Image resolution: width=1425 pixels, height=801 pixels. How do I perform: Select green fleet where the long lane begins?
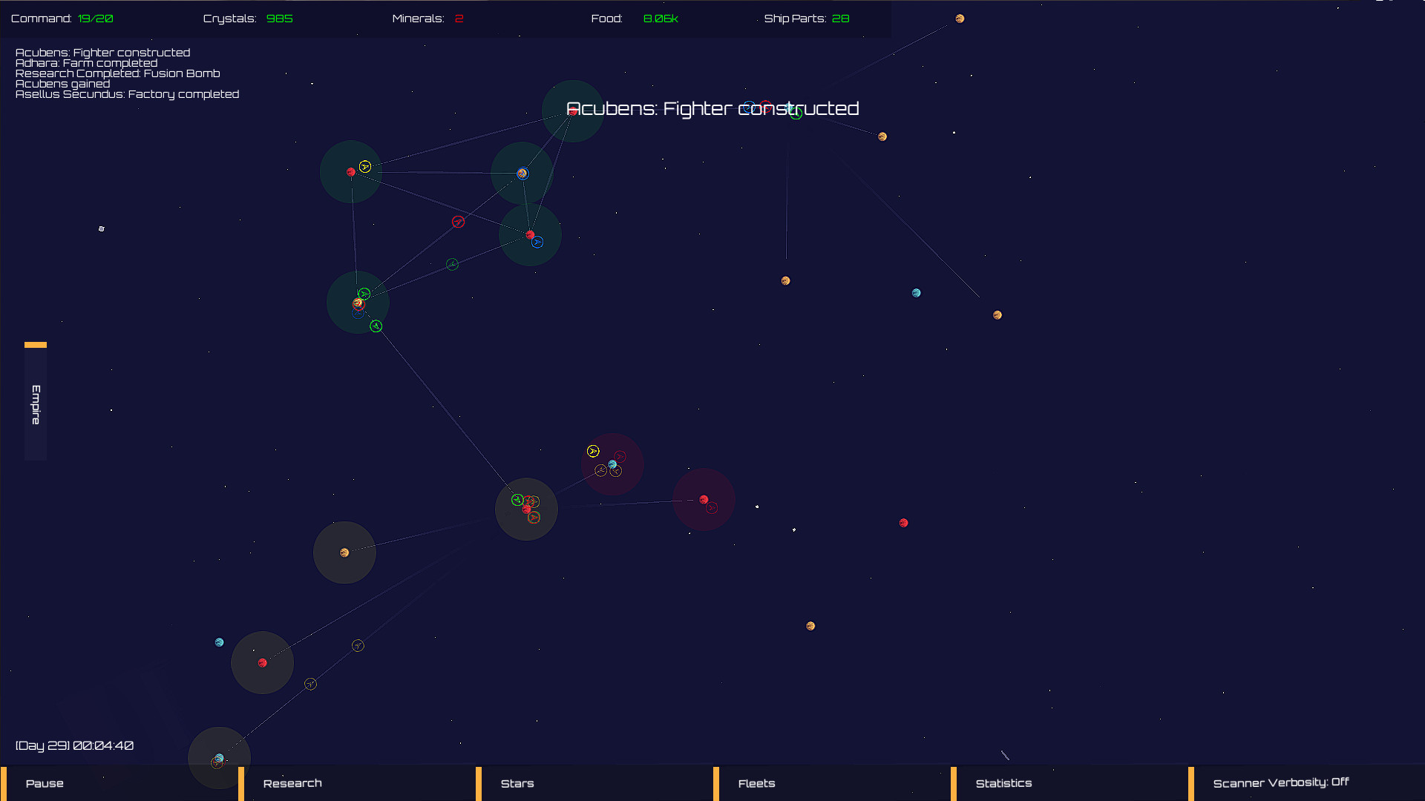pos(376,326)
